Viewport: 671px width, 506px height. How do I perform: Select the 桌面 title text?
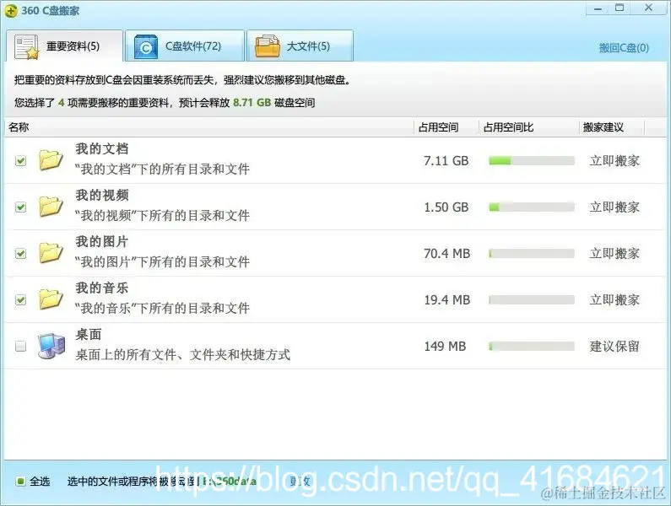(x=89, y=334)
